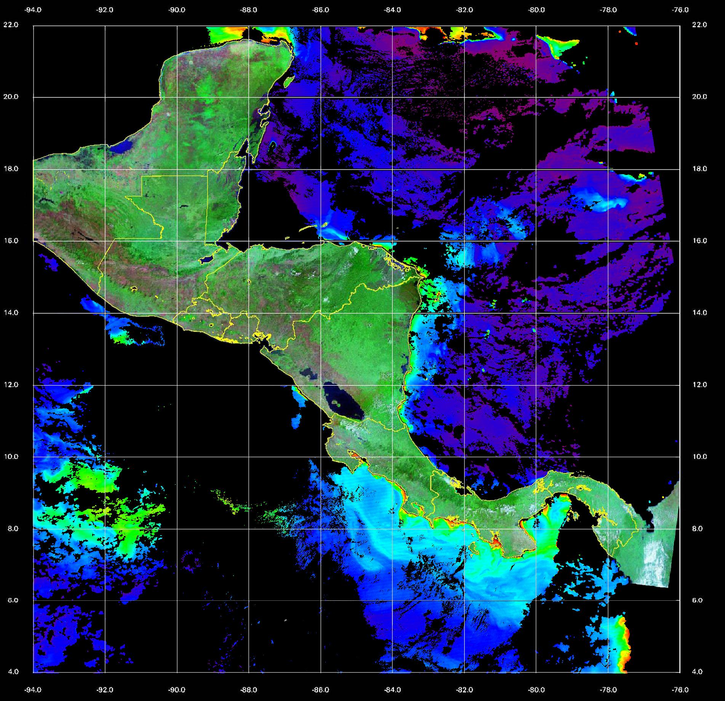The width and height of the screenshot is (725, 701).
Task: Click the -94.0 longitude label on top axis
Action: click(33, 10)
